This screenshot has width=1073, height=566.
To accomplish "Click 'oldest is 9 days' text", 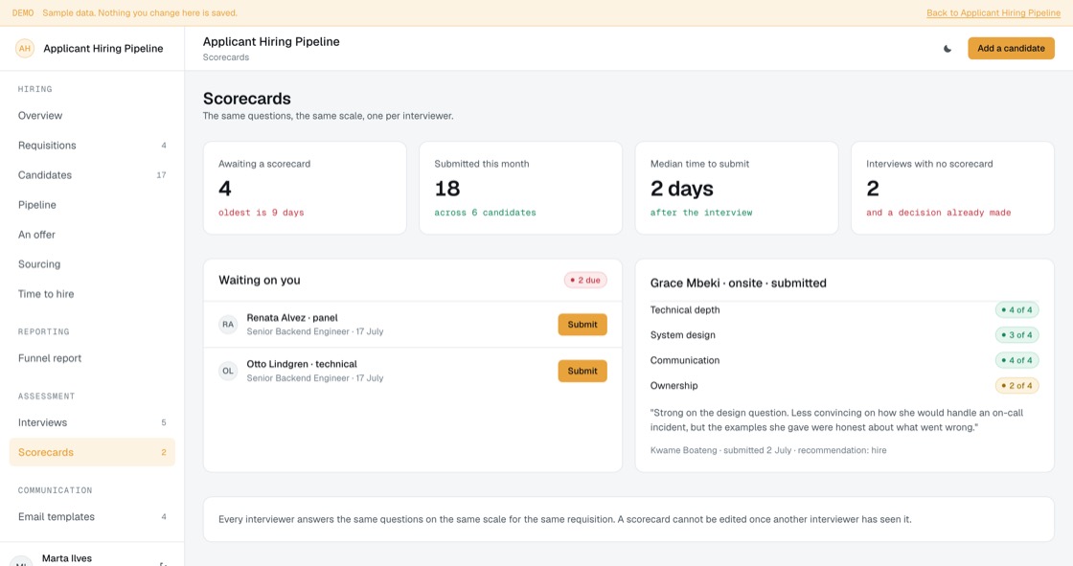I will [262, 213].
